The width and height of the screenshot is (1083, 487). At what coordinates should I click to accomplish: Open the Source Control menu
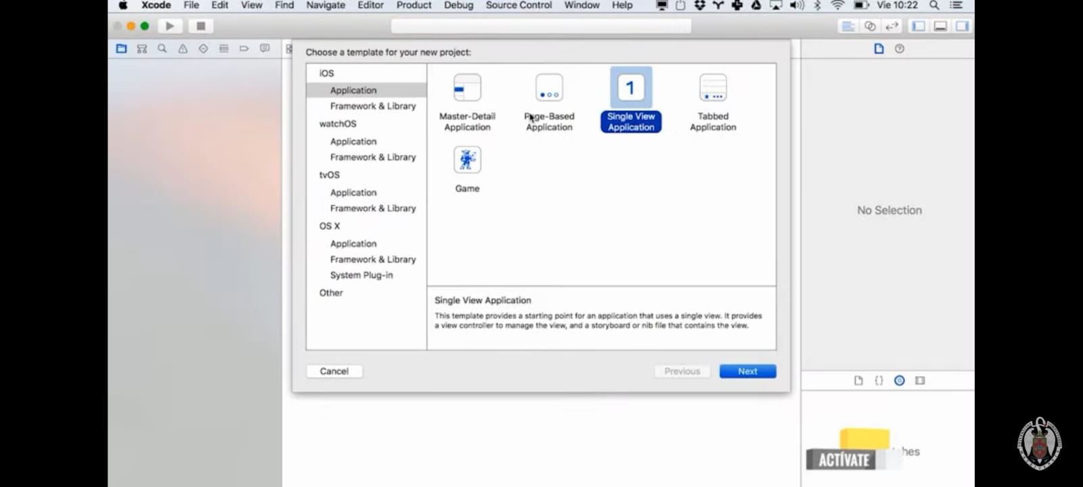click(x=518, y=5)
